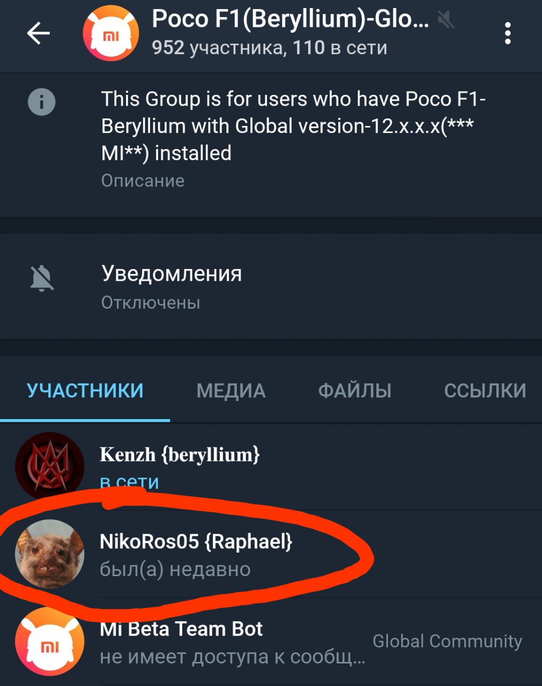Viewport: 542px width, 686px height.
Task: Switch to the ССЫЛКИ tab
Action: pyautogui.click(x=485, y=391)
